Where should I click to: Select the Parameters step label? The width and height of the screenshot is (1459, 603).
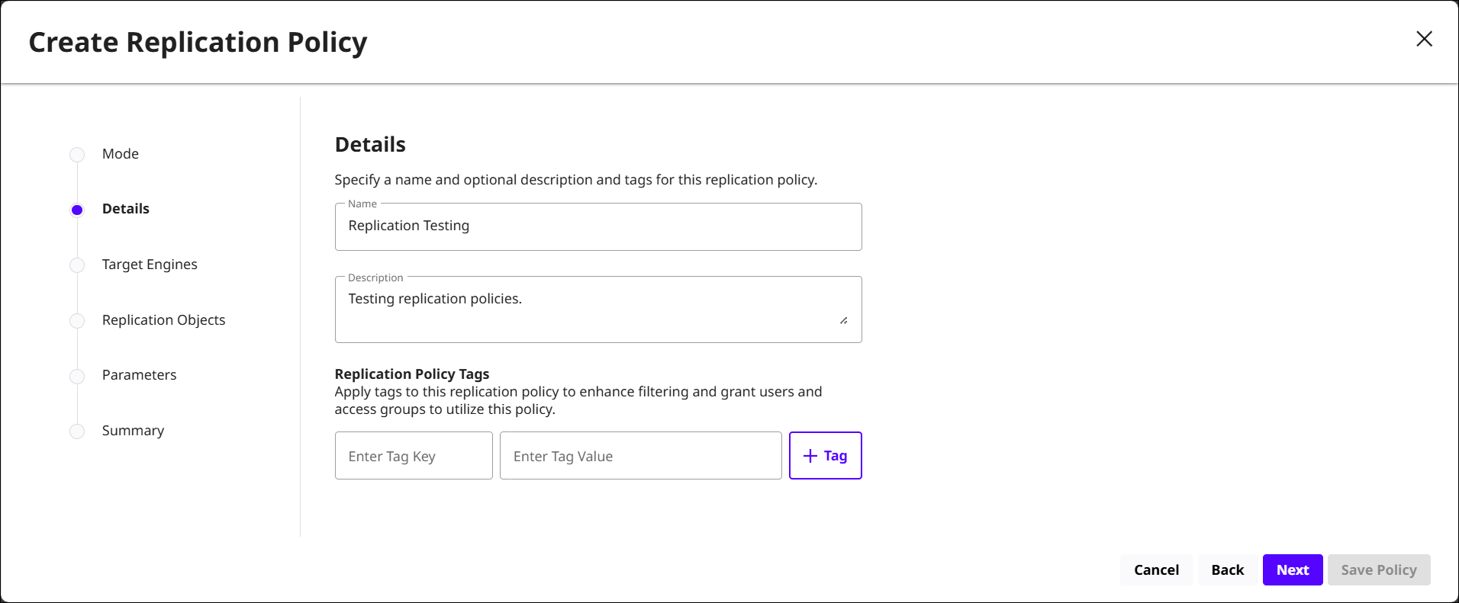coord(139,375)
